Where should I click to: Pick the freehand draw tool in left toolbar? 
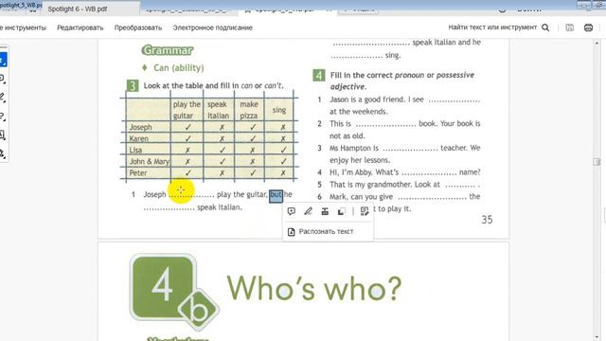tap(2, 117)
